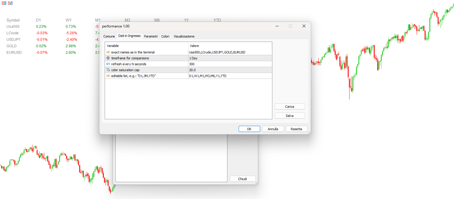Viewport: 469px width, 199px height.
Task: Click the Carica button
Action: click(x=290, y=107)
